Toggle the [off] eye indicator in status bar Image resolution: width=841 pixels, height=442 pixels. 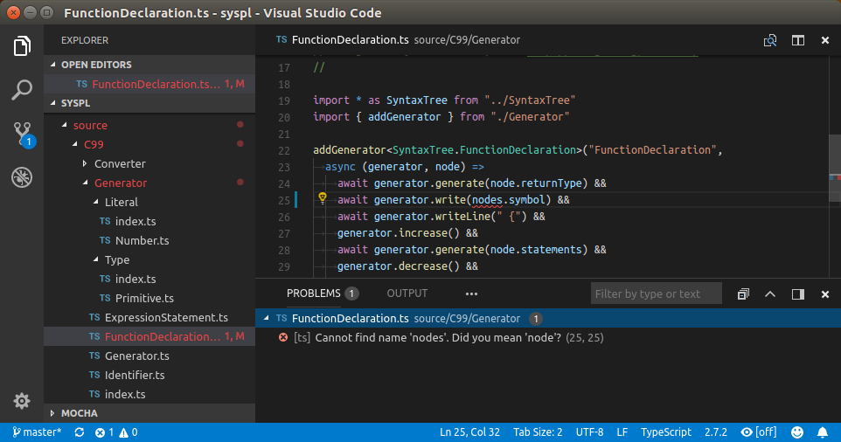[x=758, y=432]
